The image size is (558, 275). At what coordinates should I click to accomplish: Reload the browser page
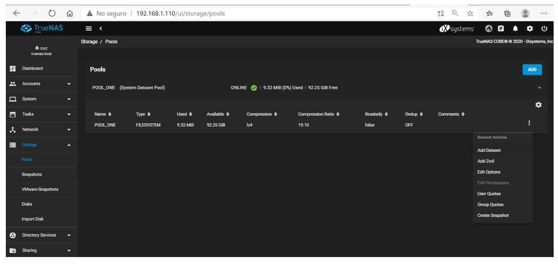click(52, 14)
